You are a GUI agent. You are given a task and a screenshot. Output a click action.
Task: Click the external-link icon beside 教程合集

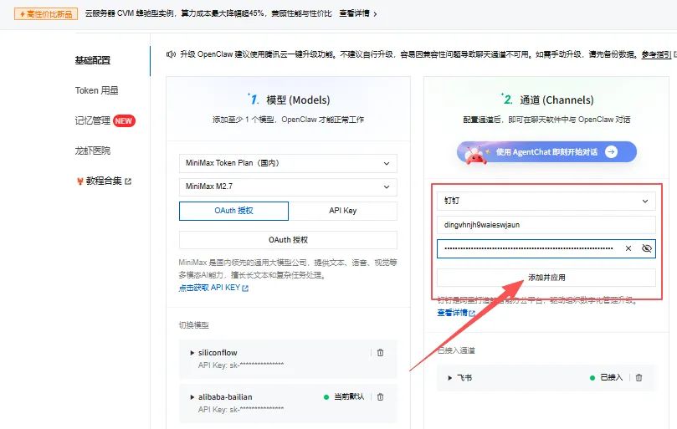tap(128, 181)
